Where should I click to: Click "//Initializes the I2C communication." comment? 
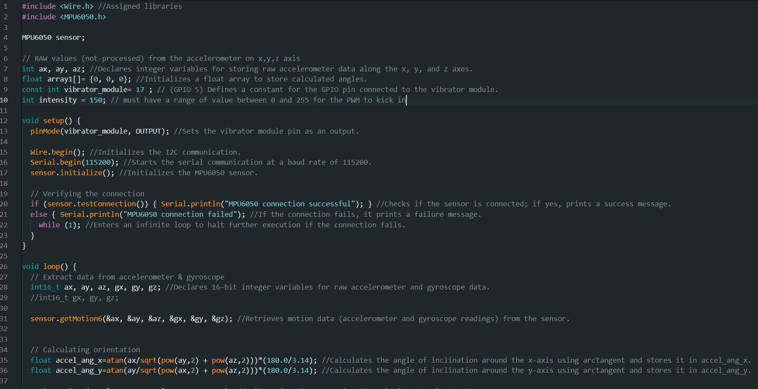[165, 152]
